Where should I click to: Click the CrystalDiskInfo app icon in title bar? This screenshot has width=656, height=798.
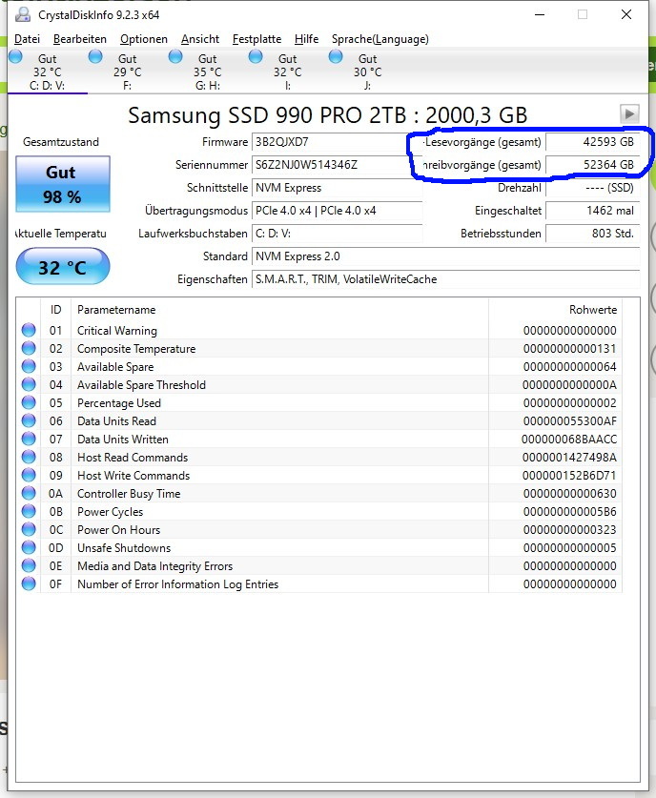(22, 14)
